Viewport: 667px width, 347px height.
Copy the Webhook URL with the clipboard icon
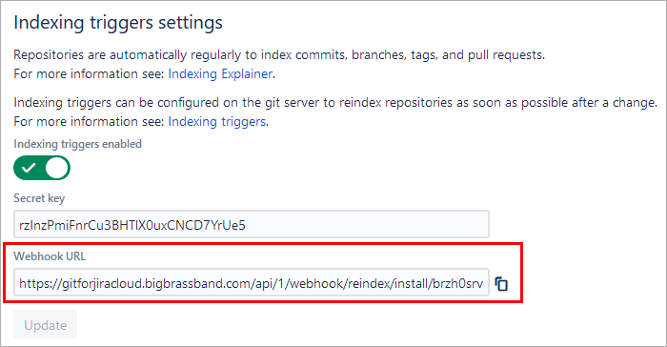click(x=501, y=283)
